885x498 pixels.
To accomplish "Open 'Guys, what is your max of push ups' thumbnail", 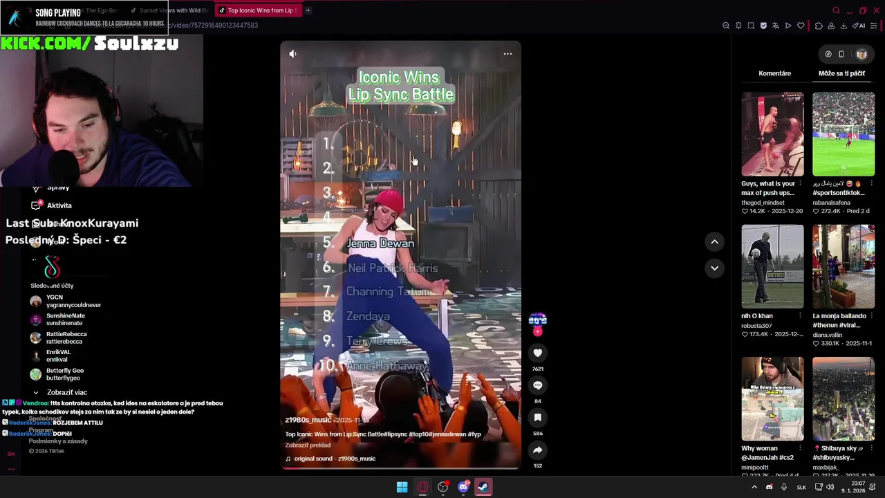I will click(x=772, y=134).
